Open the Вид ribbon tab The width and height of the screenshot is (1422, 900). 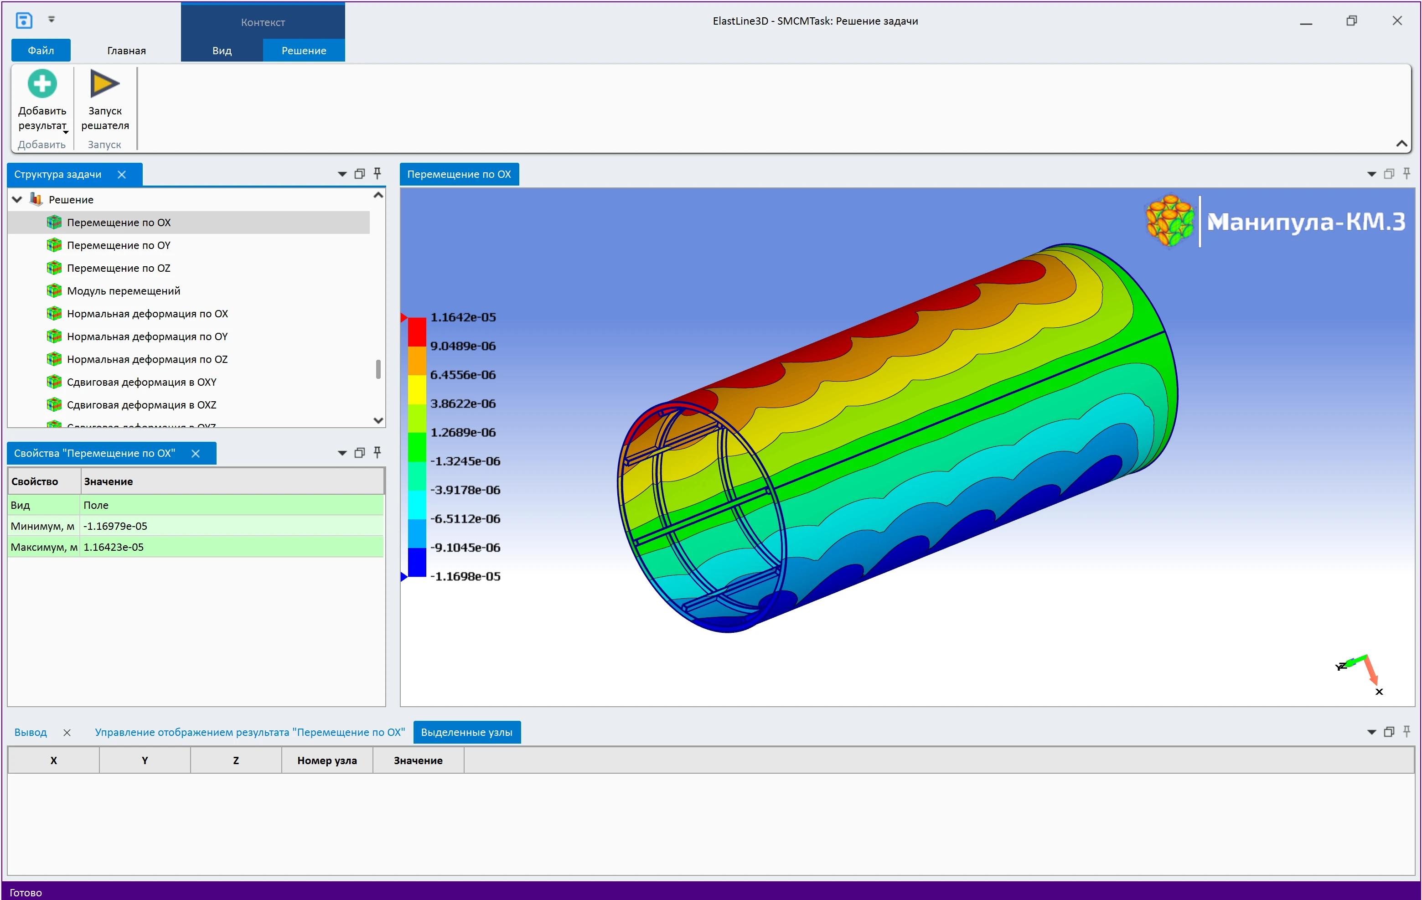point(222,51)
